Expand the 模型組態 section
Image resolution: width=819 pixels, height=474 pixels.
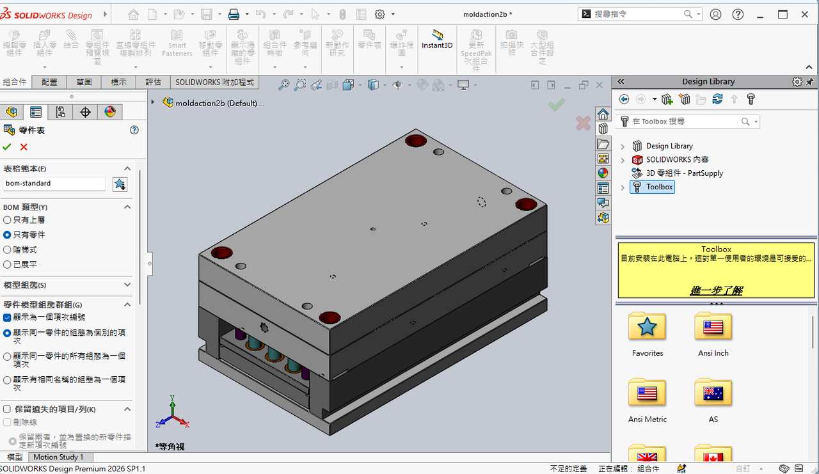coord(127,285)
